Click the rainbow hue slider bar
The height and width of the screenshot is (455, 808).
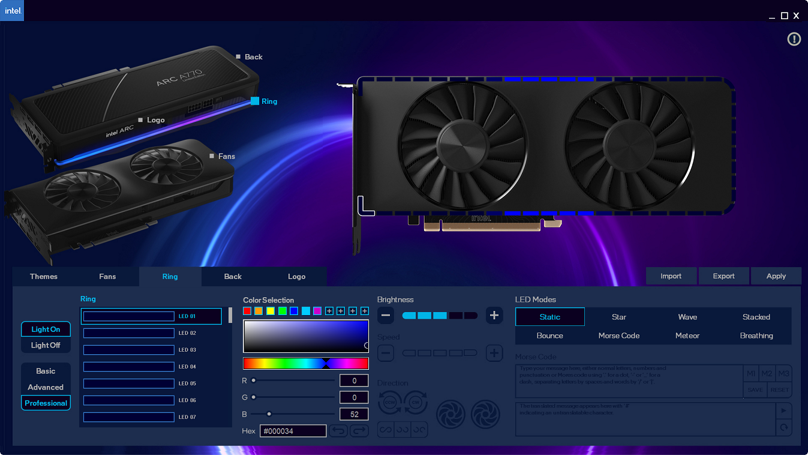pos(306,363)
